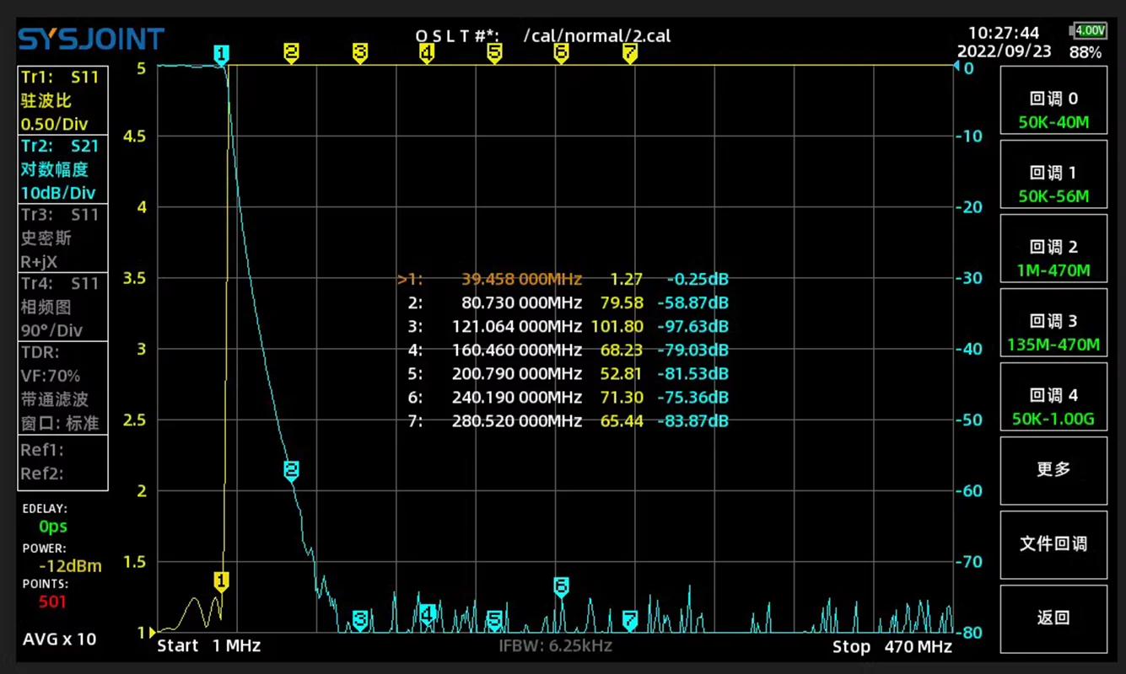Click the battery 4.00V indicator icon
The image size is (1126, 674).
(x=1088, y=31)
